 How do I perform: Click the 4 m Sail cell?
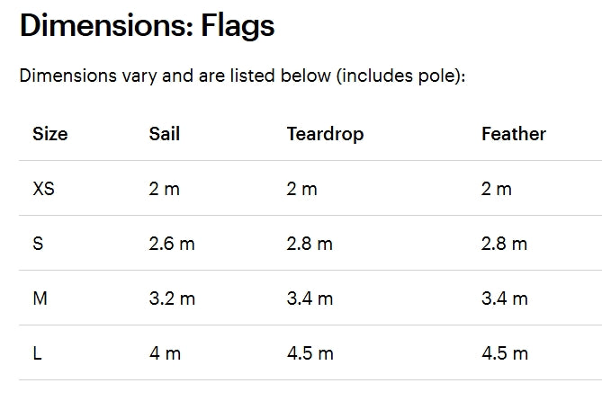(x=165, y=353)
